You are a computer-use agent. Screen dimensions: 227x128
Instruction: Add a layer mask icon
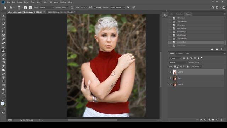coord(205,119)
